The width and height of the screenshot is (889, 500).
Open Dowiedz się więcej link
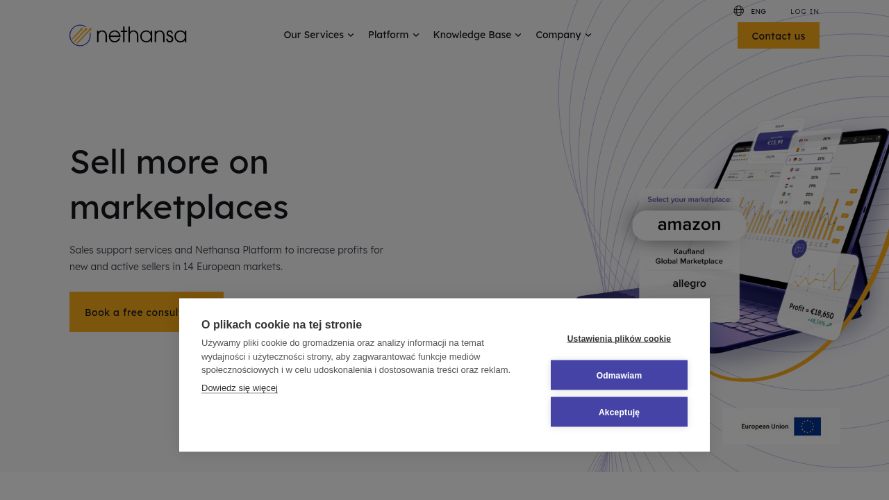[x=240, y=388]
